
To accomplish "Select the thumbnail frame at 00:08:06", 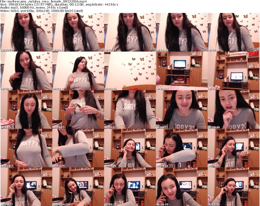I will 130,148.
